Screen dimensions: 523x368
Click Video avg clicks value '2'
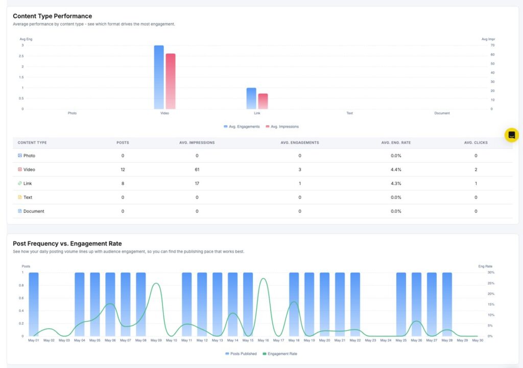(476, 169)
